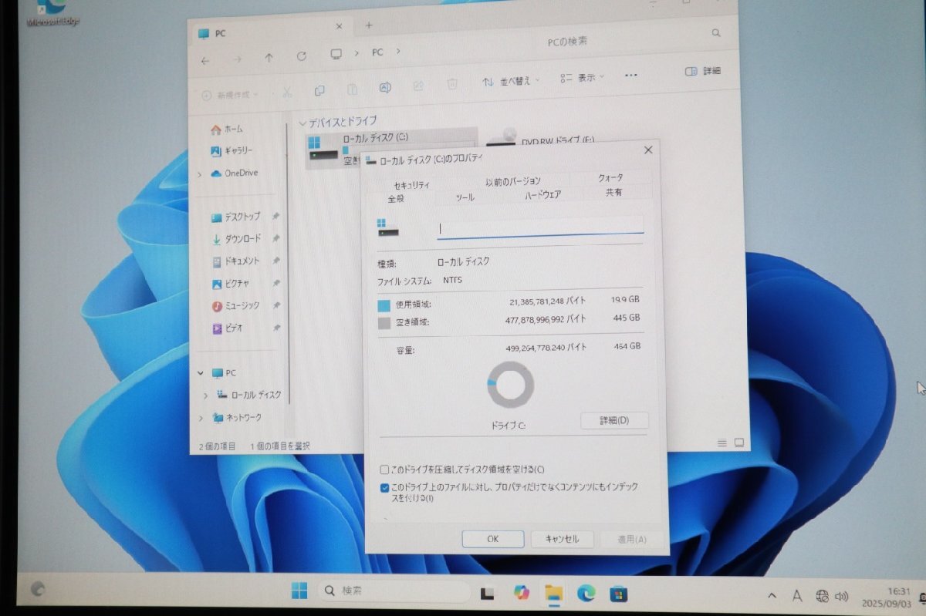This screenshot has width=926, height=616.
Task: Open the new item (新規作成) dropdown
Action: (x=229, y=95)
